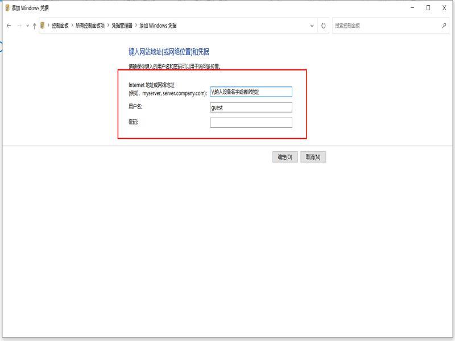This screenshot has width=455, height=341.
Task: Expand the chevron after 控制面板 breadcrumb
Action: pyautogui.click(x=72, y=26)
